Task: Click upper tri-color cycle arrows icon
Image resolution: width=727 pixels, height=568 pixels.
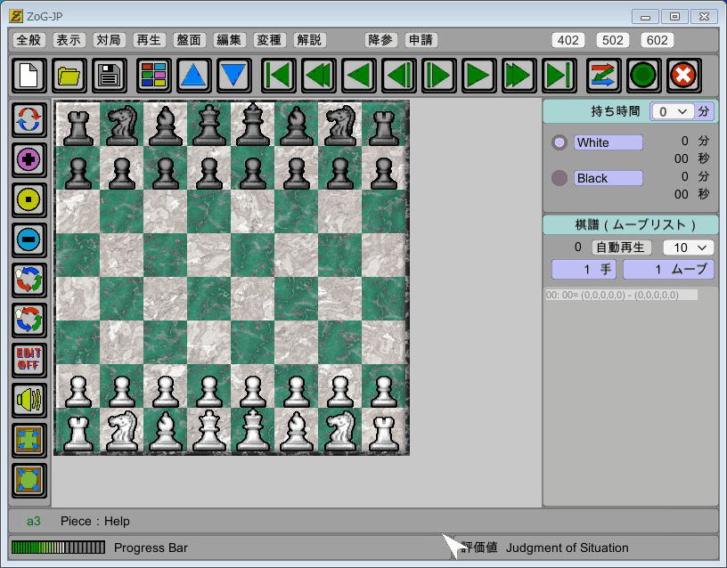Action: pos(29,280)
